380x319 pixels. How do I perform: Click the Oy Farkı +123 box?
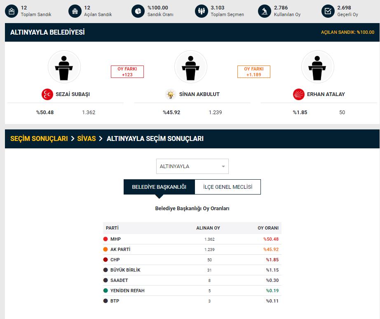click(127, 72)
